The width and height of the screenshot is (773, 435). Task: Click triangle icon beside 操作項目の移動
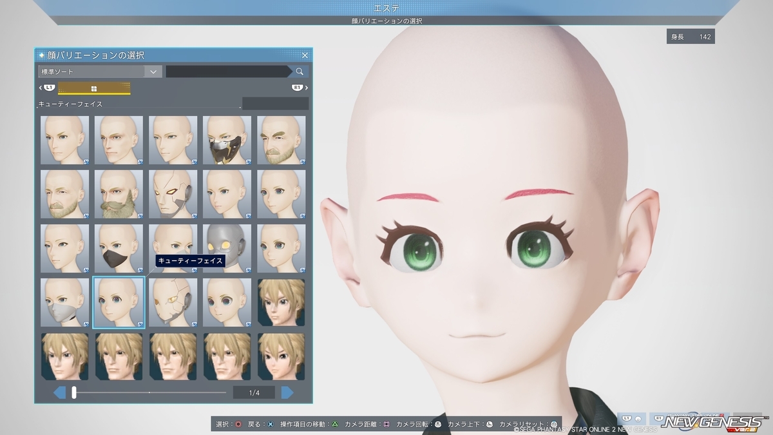[x=335, y=424]
